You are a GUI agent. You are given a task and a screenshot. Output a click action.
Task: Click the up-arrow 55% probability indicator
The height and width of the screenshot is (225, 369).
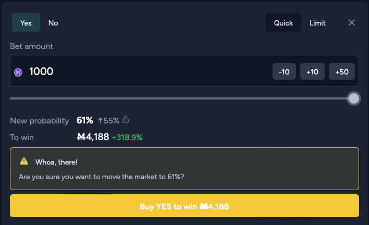coord(108,121)
